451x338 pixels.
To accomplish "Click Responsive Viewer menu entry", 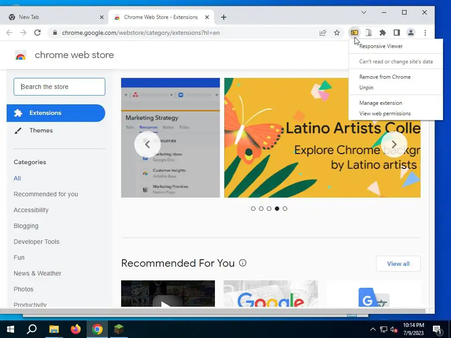I will [x=396, y=46].
